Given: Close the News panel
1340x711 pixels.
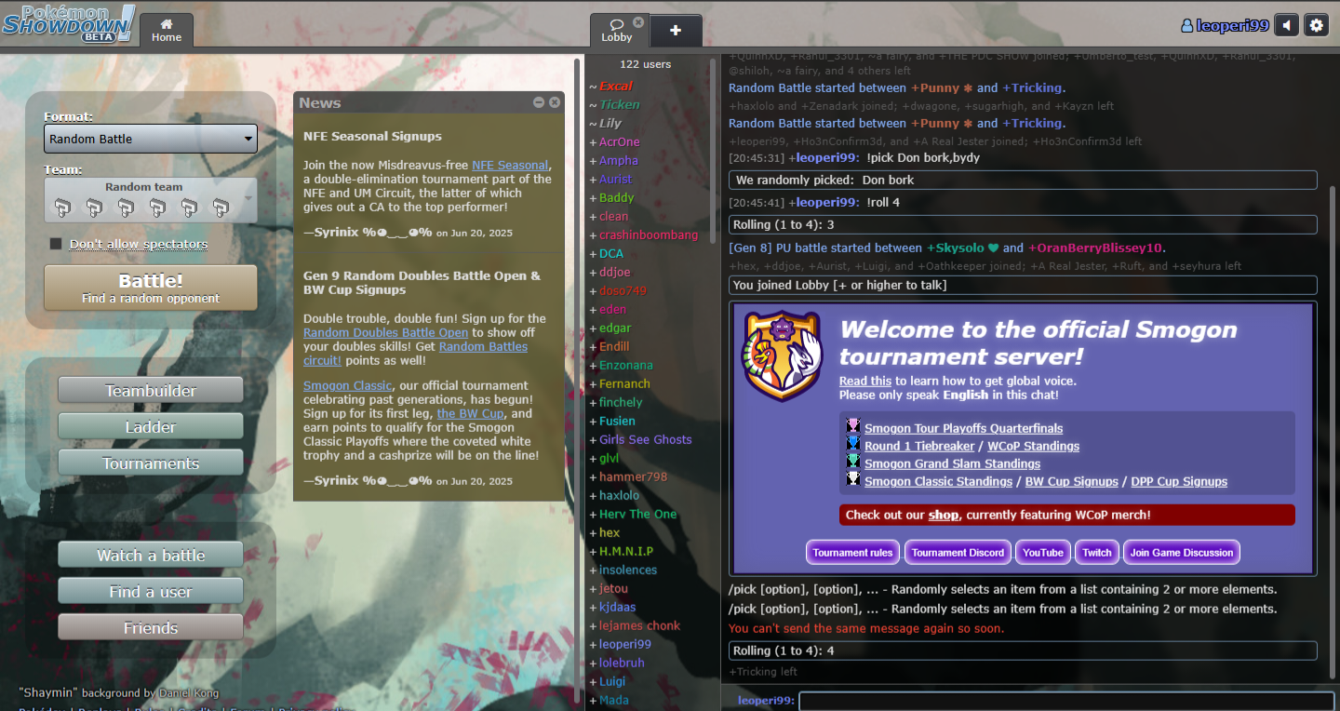Looking at the screenshot, I should [555, 102].
